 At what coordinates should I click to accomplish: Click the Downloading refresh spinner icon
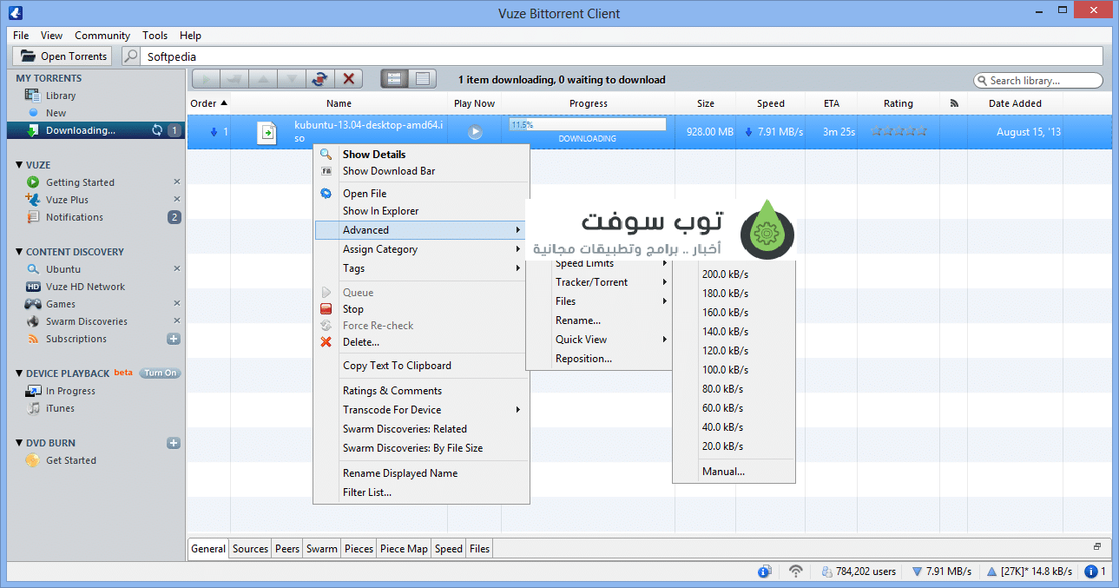[x=157, y=130]
